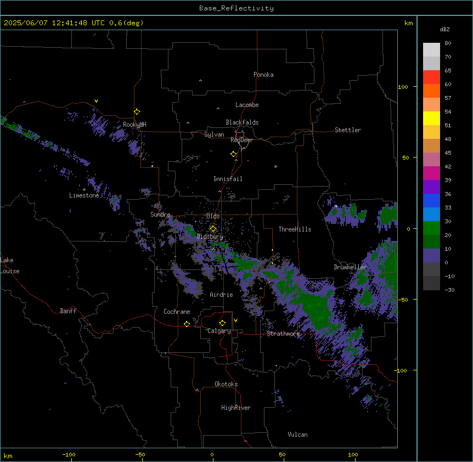Click the Lacombe city label
Screen dimensions: 473x462
pos(247,105)
